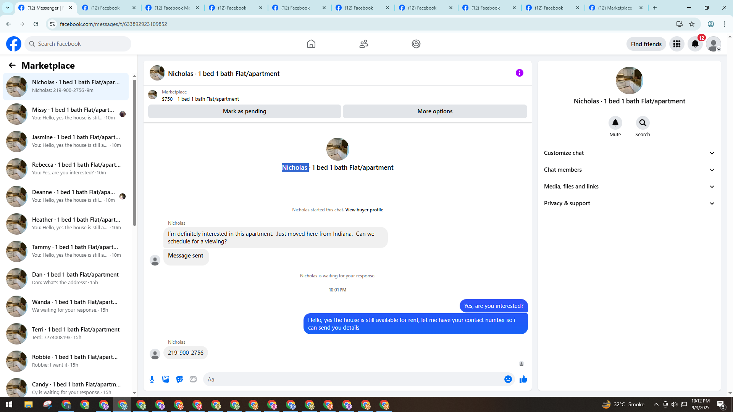
Task: View site information icon
Action: pyautogui.click(x=52, y=24)
